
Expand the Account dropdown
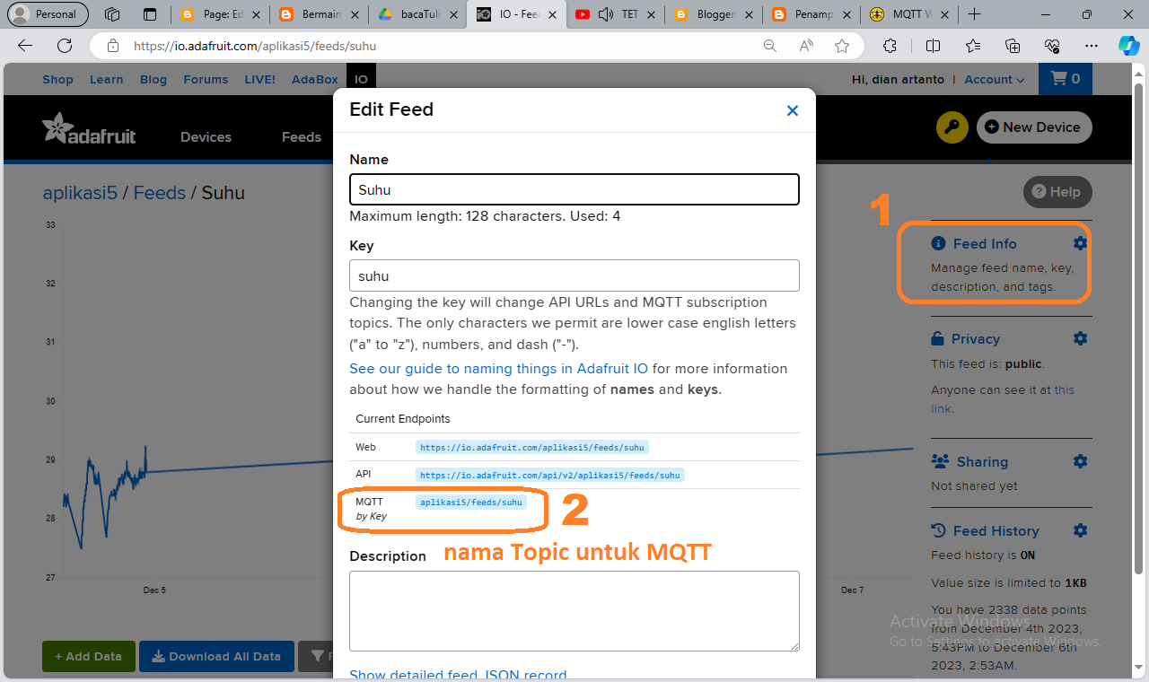[x=995, y=79]
